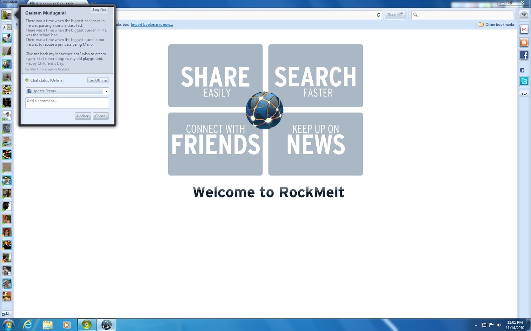Image resolution: width=531 pixels, height=331 pixels.
Task: Switch to Windows Media Center in taskbar
Action: 87,325
